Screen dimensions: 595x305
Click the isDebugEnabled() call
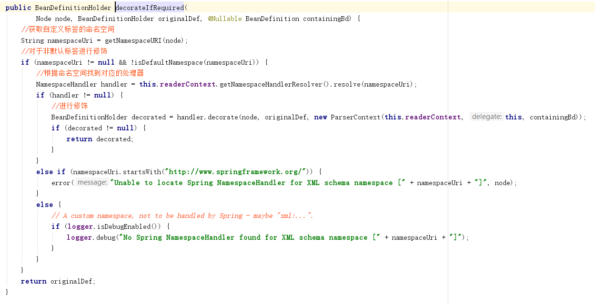[129, 226]
